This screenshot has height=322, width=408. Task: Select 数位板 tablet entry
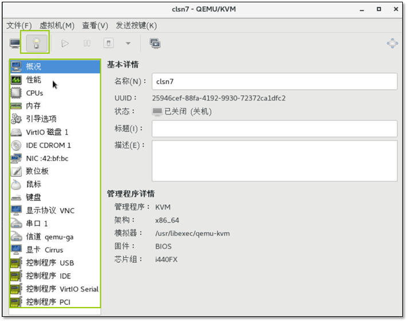[x=55, y=171]
